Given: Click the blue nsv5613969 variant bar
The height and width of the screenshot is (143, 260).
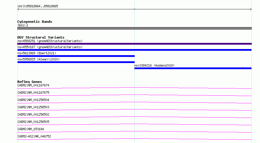Looking at the screenshot, I should click(76, 56).
